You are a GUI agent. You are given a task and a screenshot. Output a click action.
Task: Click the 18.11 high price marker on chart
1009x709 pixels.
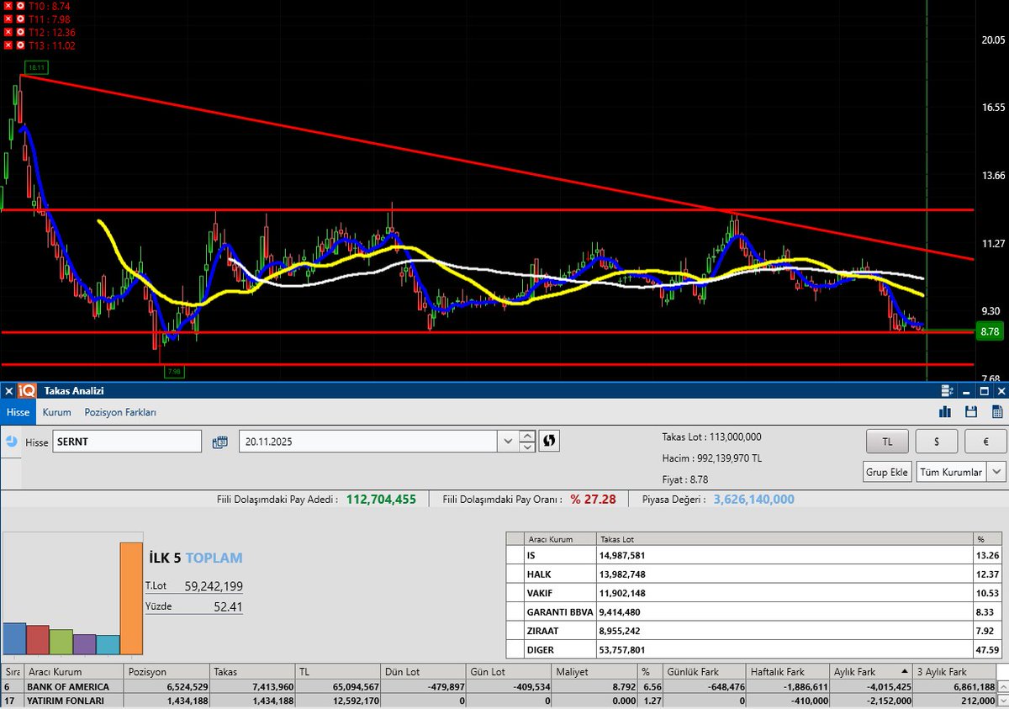point(36,66)
